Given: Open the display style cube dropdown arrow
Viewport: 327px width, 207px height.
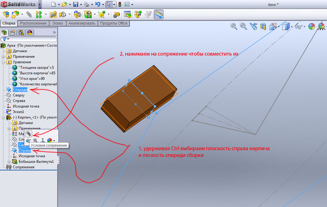Looking at the screenshot, I should click(x=291, y=27).
